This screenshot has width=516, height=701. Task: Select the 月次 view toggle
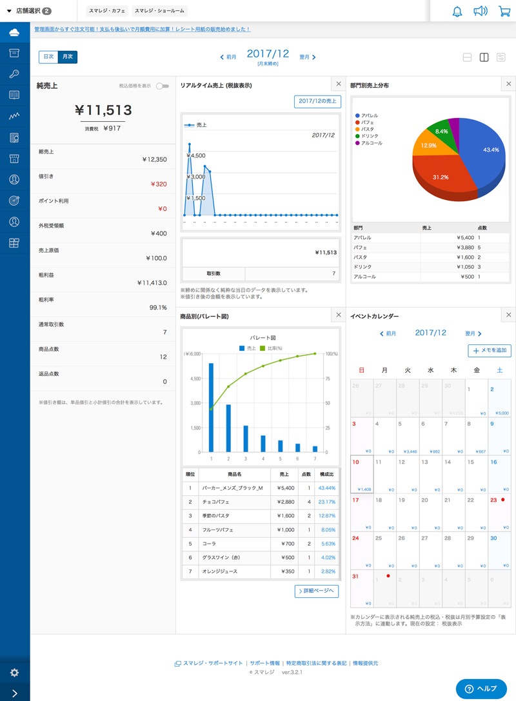pyautogui.click(x=67, y=57)
